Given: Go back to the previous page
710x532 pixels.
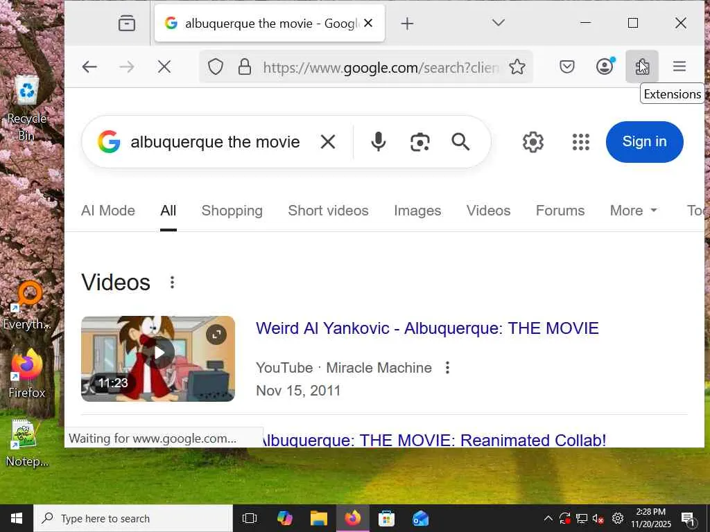Looking at the screenshot, I should coord(89,67).
